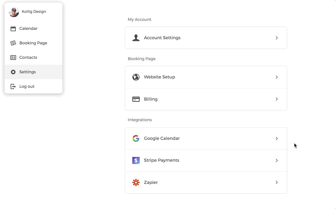This screenshot has width=336, height=209.
Task: Click the Billing credit card icon
Action: click(136, 99)
